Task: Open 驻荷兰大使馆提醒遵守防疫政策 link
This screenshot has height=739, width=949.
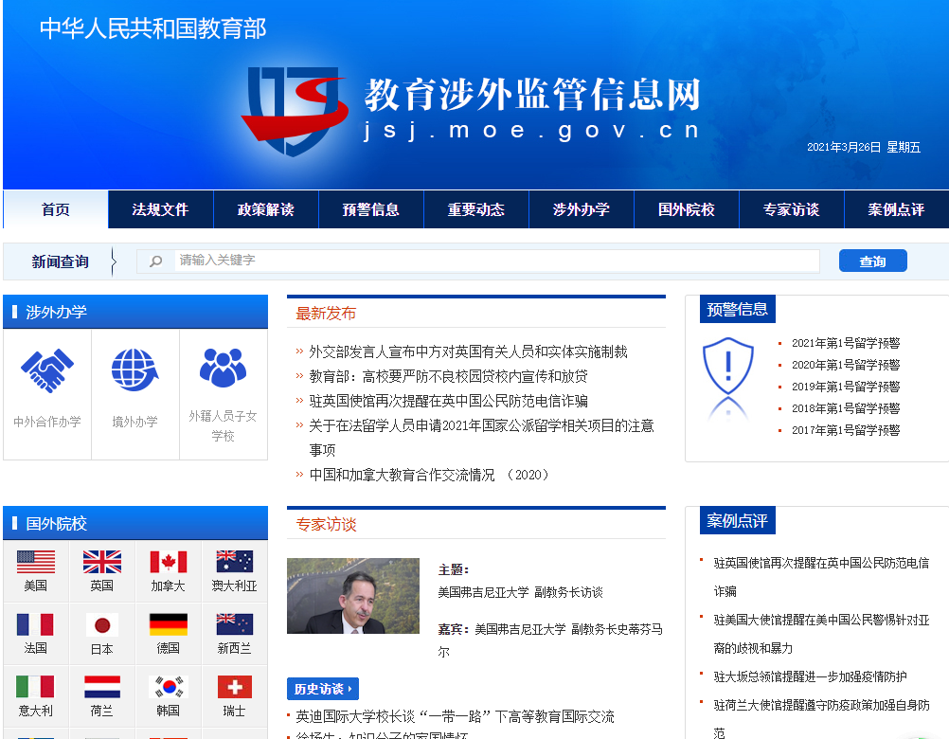Action: (821, 719)
